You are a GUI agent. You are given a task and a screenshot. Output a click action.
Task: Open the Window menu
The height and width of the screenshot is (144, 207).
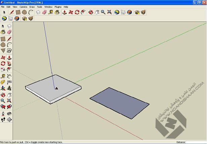click(x=48, y=7)
